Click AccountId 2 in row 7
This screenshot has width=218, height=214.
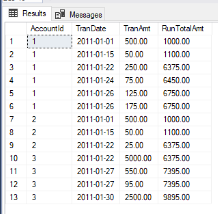(49, 119)
